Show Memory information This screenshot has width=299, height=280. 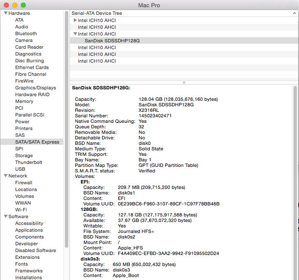coord(24,101)
